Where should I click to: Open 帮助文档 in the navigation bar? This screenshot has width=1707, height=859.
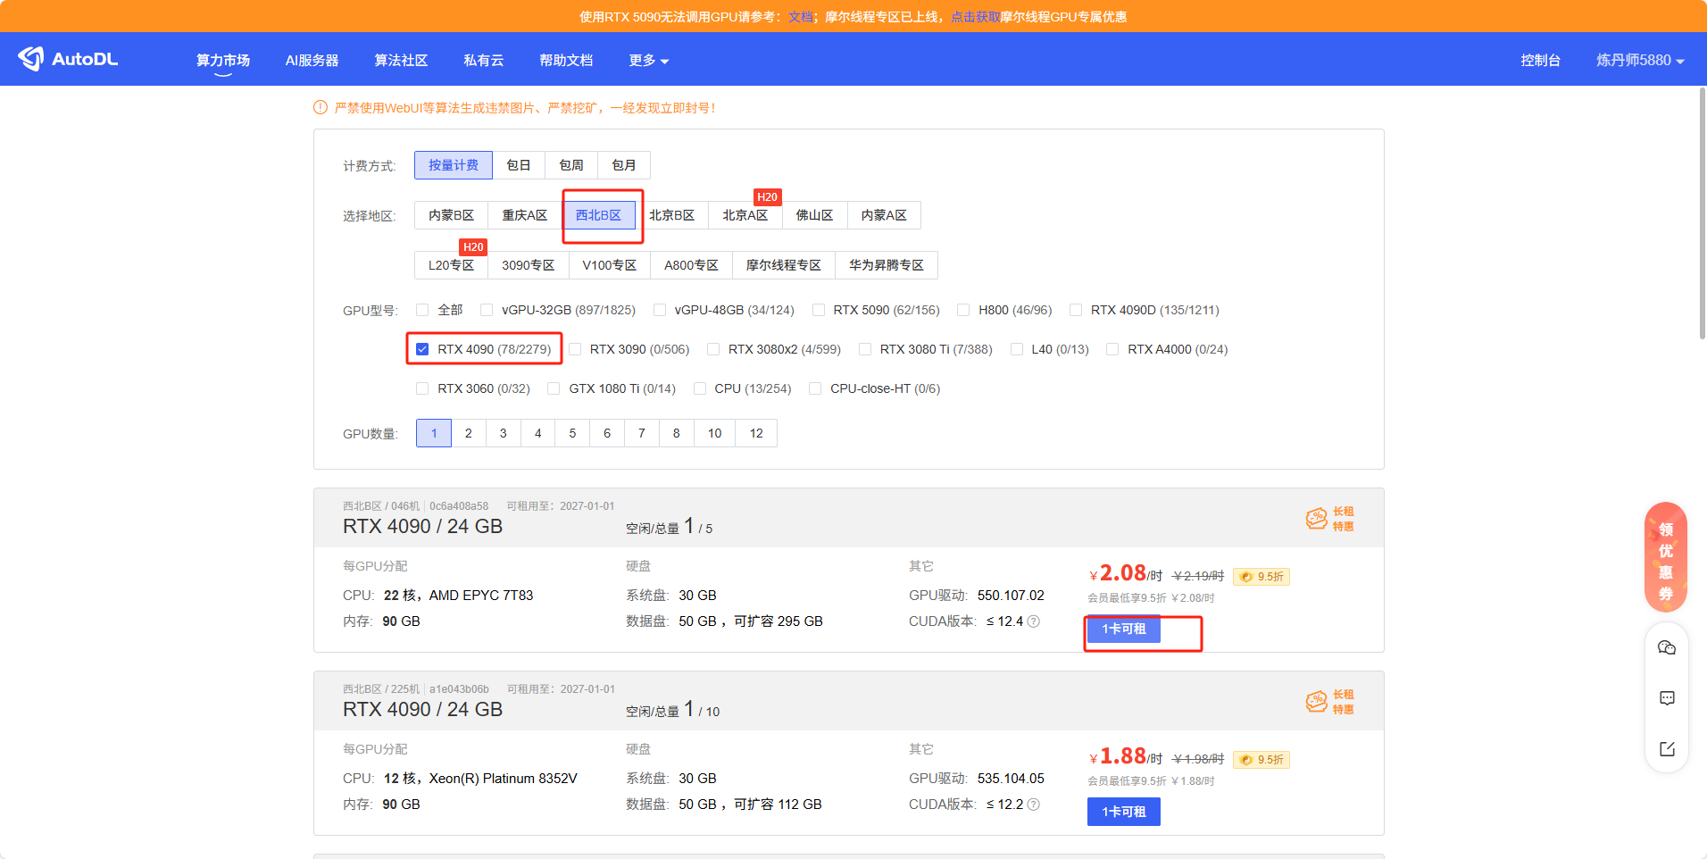(566, 60)
